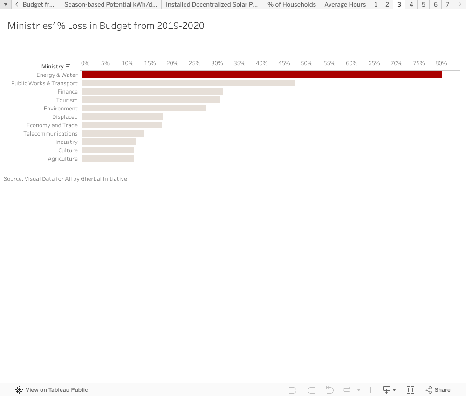Click the Share button

click(x=438, y=390)
